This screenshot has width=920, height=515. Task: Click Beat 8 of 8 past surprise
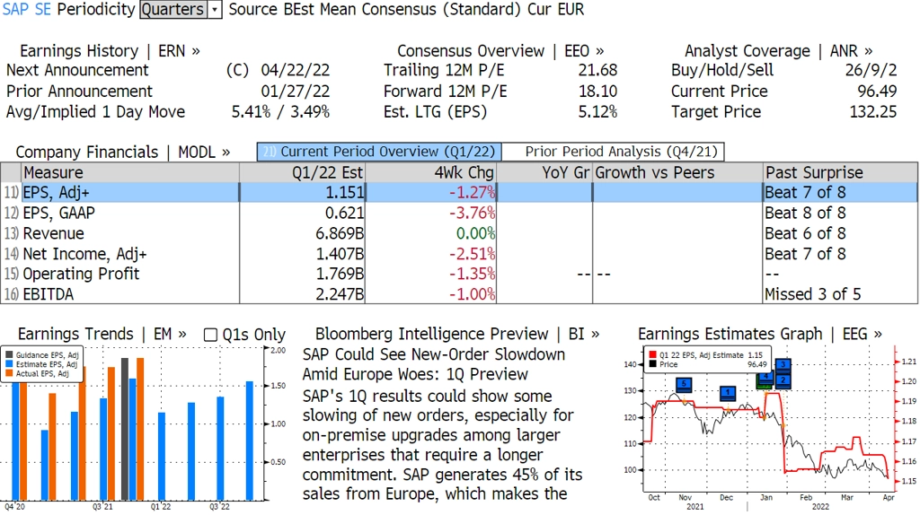point(805,213)
